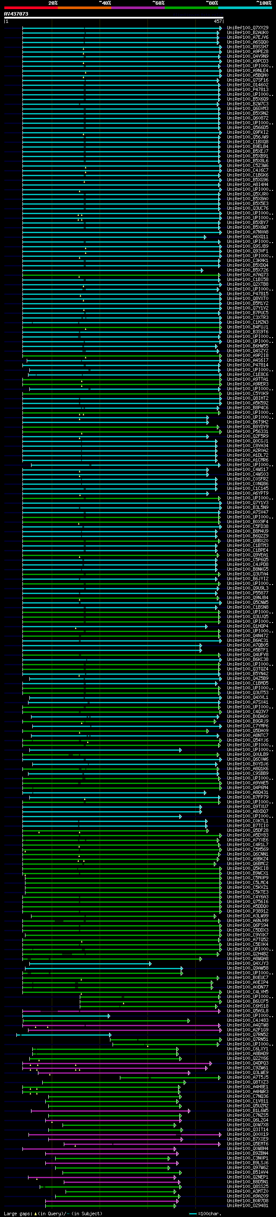Select hit label UniRef100_B7XIE9
The image size is (276, 1217).
point(248,1139)
